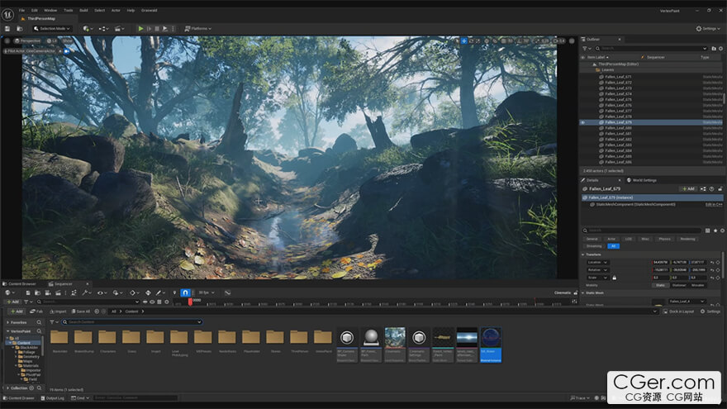Open the Selection Mode dropdown
Screen dimensions: 727x409
point(51,28)
